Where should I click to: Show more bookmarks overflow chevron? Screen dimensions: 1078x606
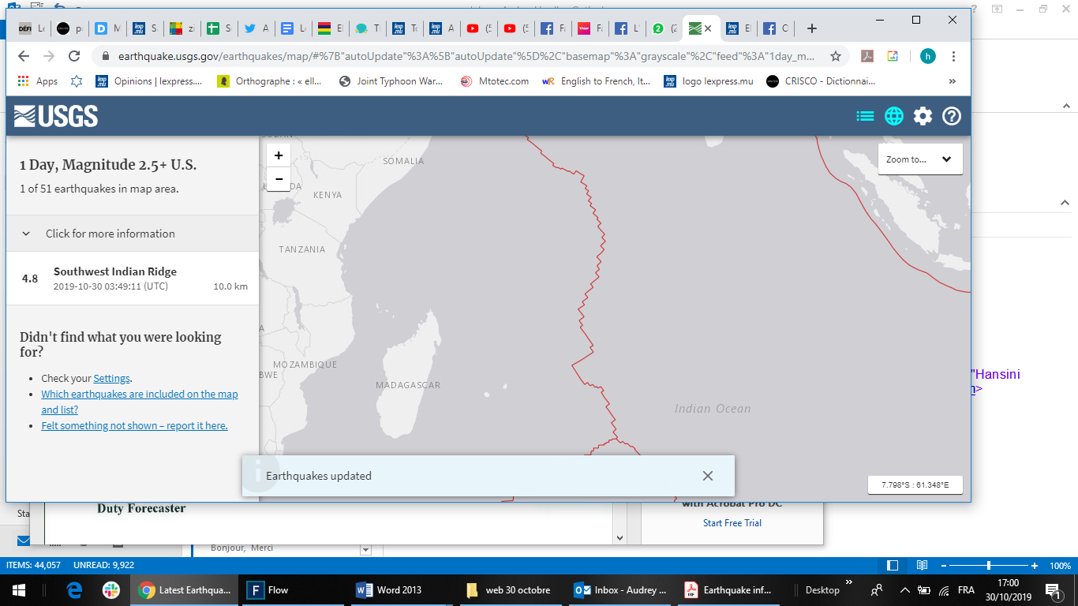coord(952,81)
